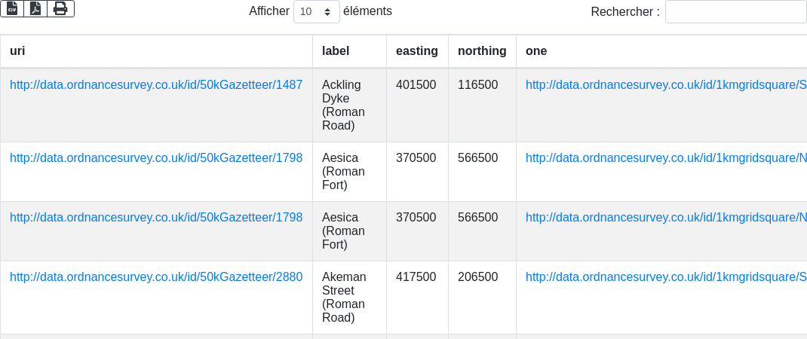Sort table by the easting column
Image resolution: width=807 pixels, height=339 pixels.
(416, 51)
